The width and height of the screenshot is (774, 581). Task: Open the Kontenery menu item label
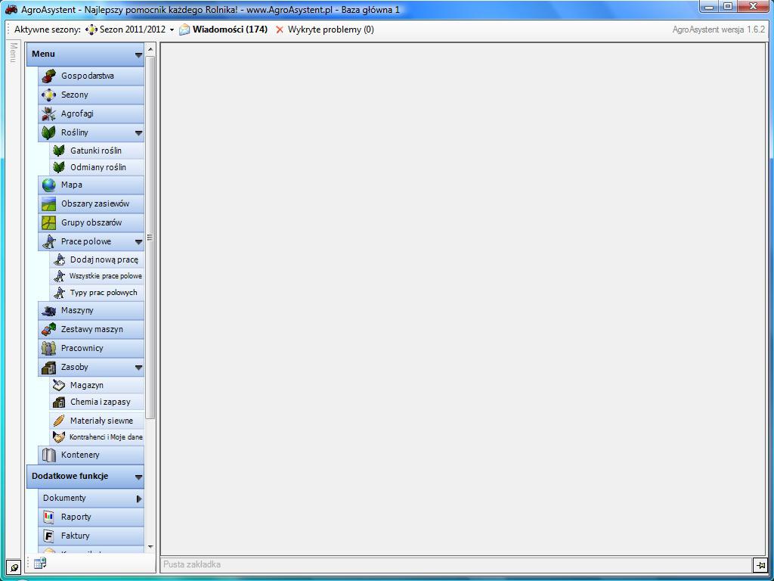80,455
